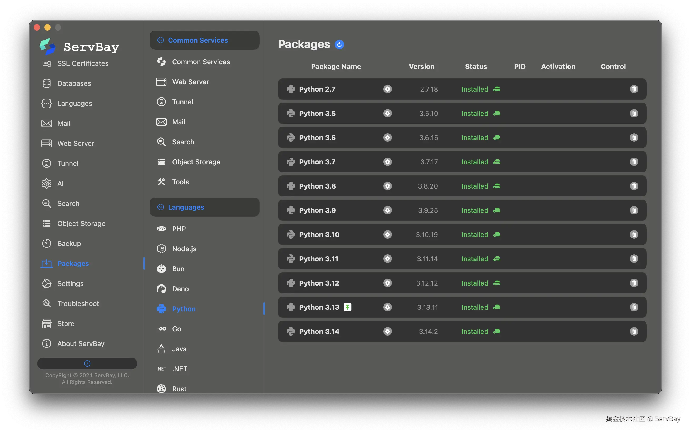Delete Python 2.7 using trash icon

pos(634,89)
